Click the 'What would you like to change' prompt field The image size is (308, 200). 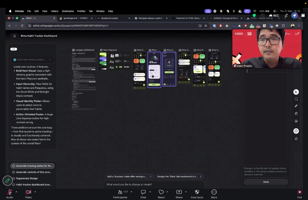coord(154,184)
